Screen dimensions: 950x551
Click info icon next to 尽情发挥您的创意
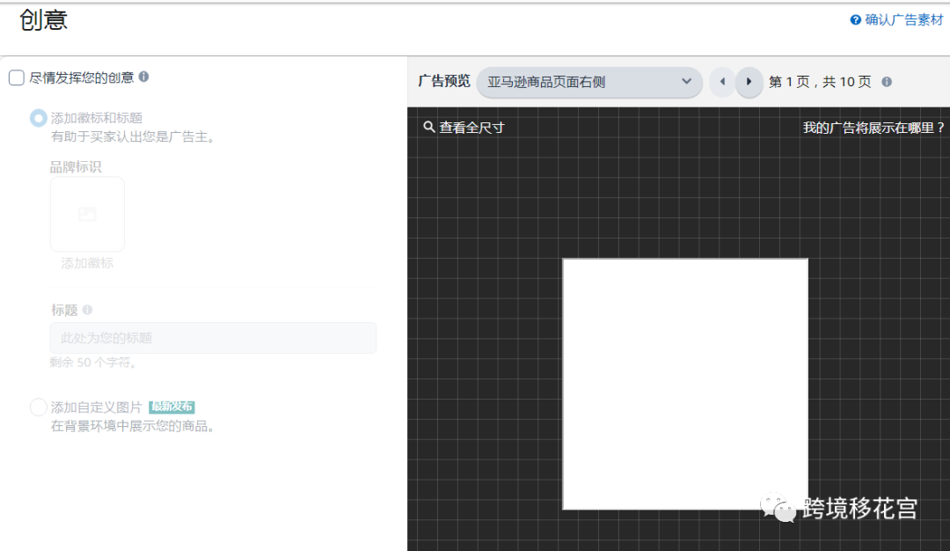click(x=143, y=77)
